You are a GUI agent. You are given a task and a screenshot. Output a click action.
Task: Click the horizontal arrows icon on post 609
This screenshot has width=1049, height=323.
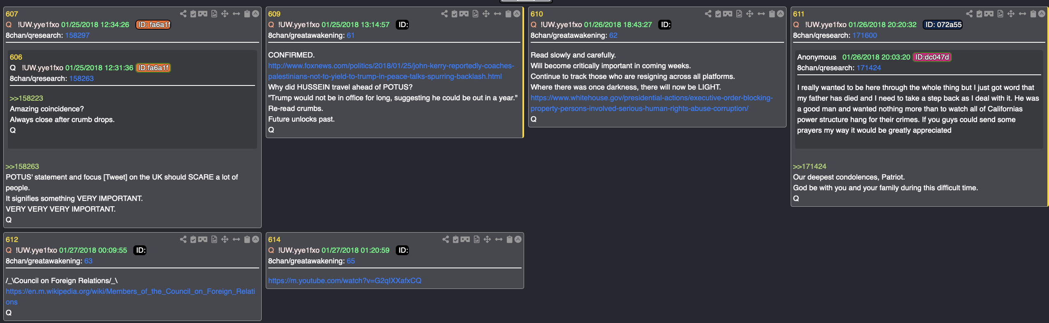point(497,14)
